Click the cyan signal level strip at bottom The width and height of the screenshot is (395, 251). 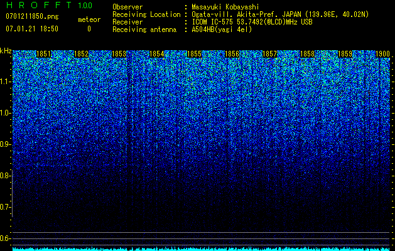202,249
